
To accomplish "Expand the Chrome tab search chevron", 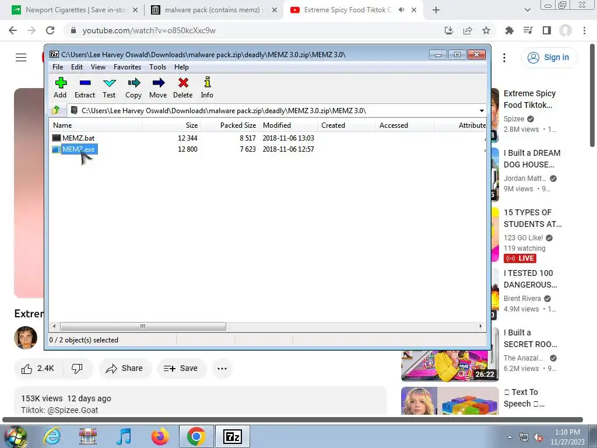I will (527, 10).
